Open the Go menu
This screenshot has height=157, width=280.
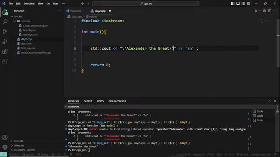[48, 3]
